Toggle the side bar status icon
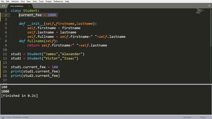212x119 pixels. (3, 117)
